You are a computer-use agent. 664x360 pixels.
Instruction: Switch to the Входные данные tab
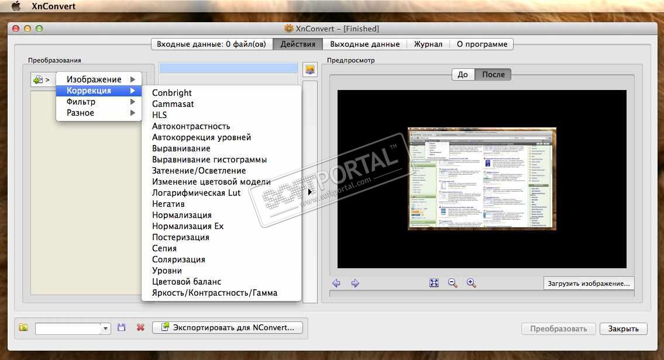point(211,44)
